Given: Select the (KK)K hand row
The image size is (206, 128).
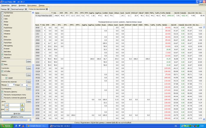Looking at the screenshot, I should 119,28.
